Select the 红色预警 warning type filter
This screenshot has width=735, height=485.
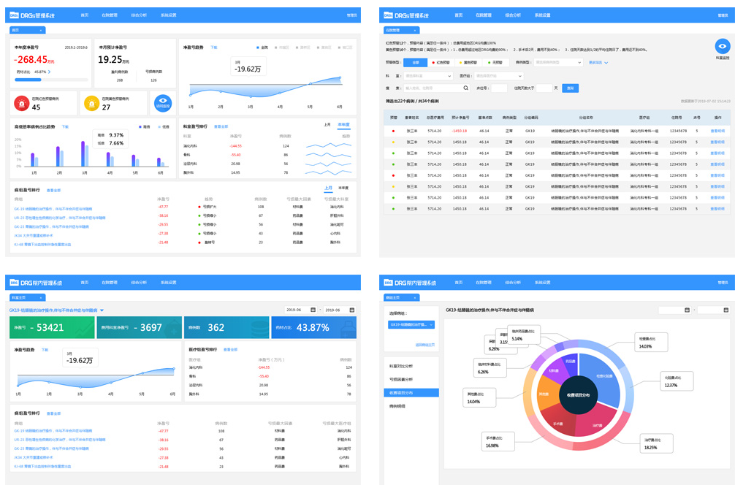pyautogui.click(x=441, y=62)
